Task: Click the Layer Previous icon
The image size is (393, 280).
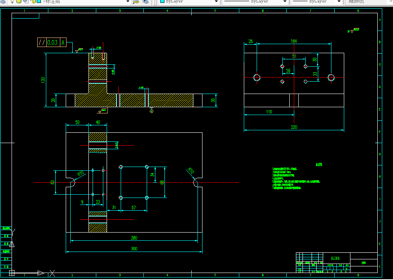Action: pos(145,2)
